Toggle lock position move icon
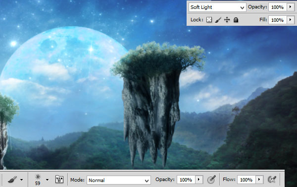Image resolution: width=297 pixels, height=187 pixels. [x=227, y=20]
